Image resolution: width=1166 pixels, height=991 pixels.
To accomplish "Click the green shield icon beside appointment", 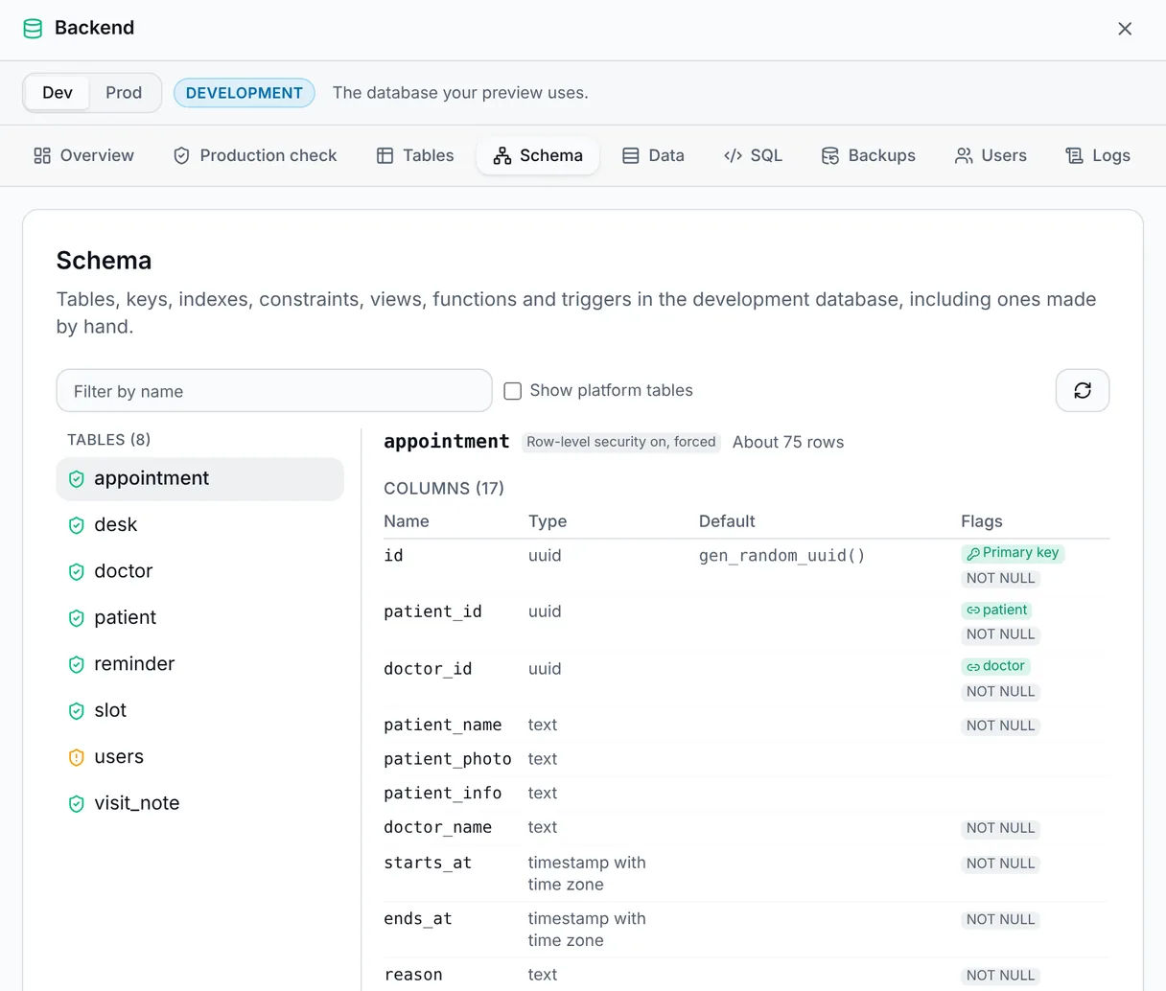I will (77, 479).
